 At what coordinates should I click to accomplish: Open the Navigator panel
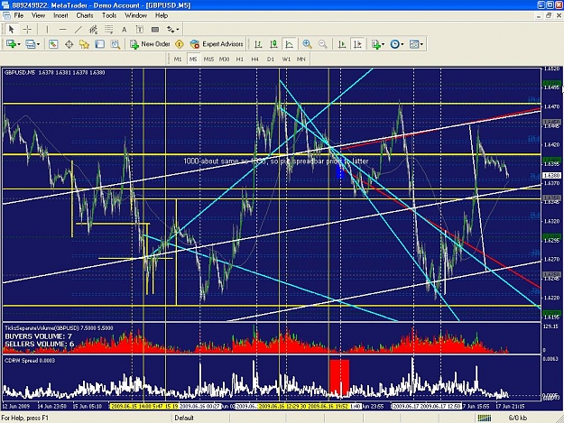point(84,44)
